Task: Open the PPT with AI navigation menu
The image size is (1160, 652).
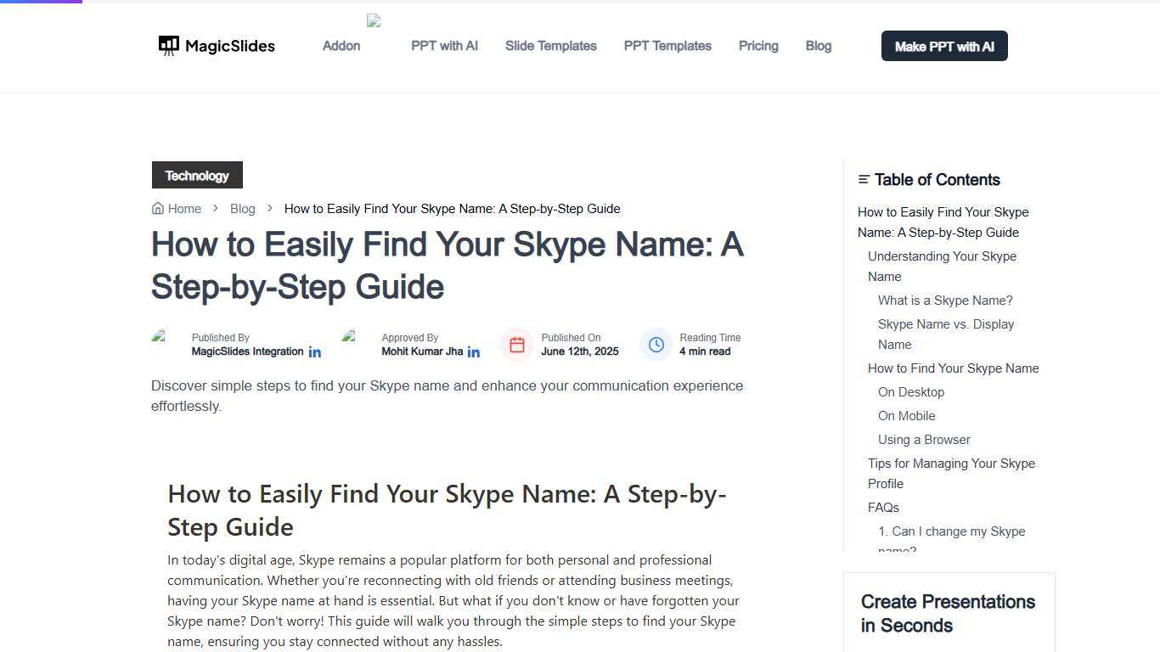Action: point(444,46)
